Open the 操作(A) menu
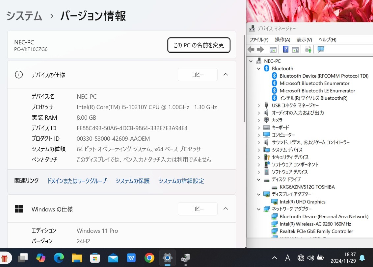The height and width of the screenshot is (267, 373). click(x=282, y=40)
